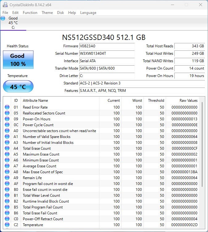Screen dimensions: 208x232
Task: Click the CrystalDiskInfo app icon in title bar
Action: point(5,5)
